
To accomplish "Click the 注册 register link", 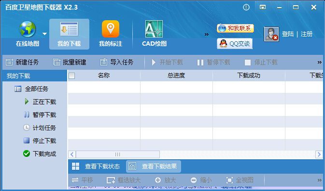I will tap(307, 34).
